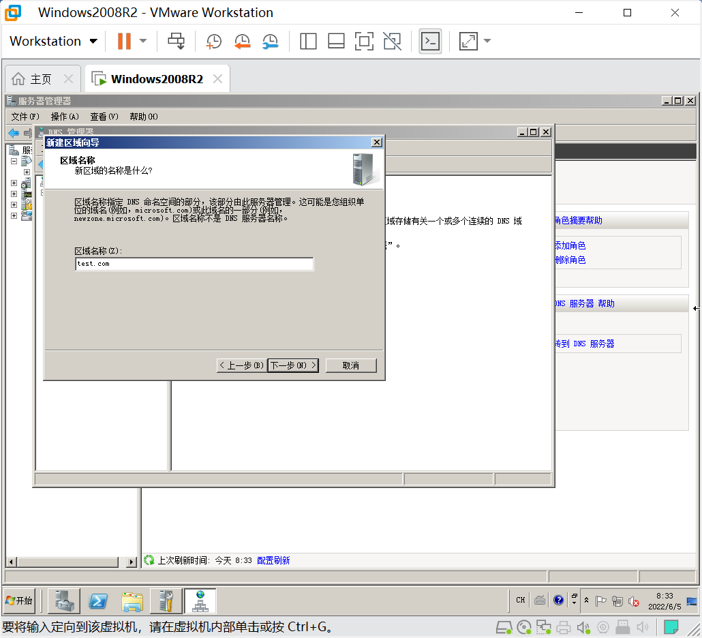Revert VM to previous snapshot
The image size is (702, 638).
(x=242, y=41)
